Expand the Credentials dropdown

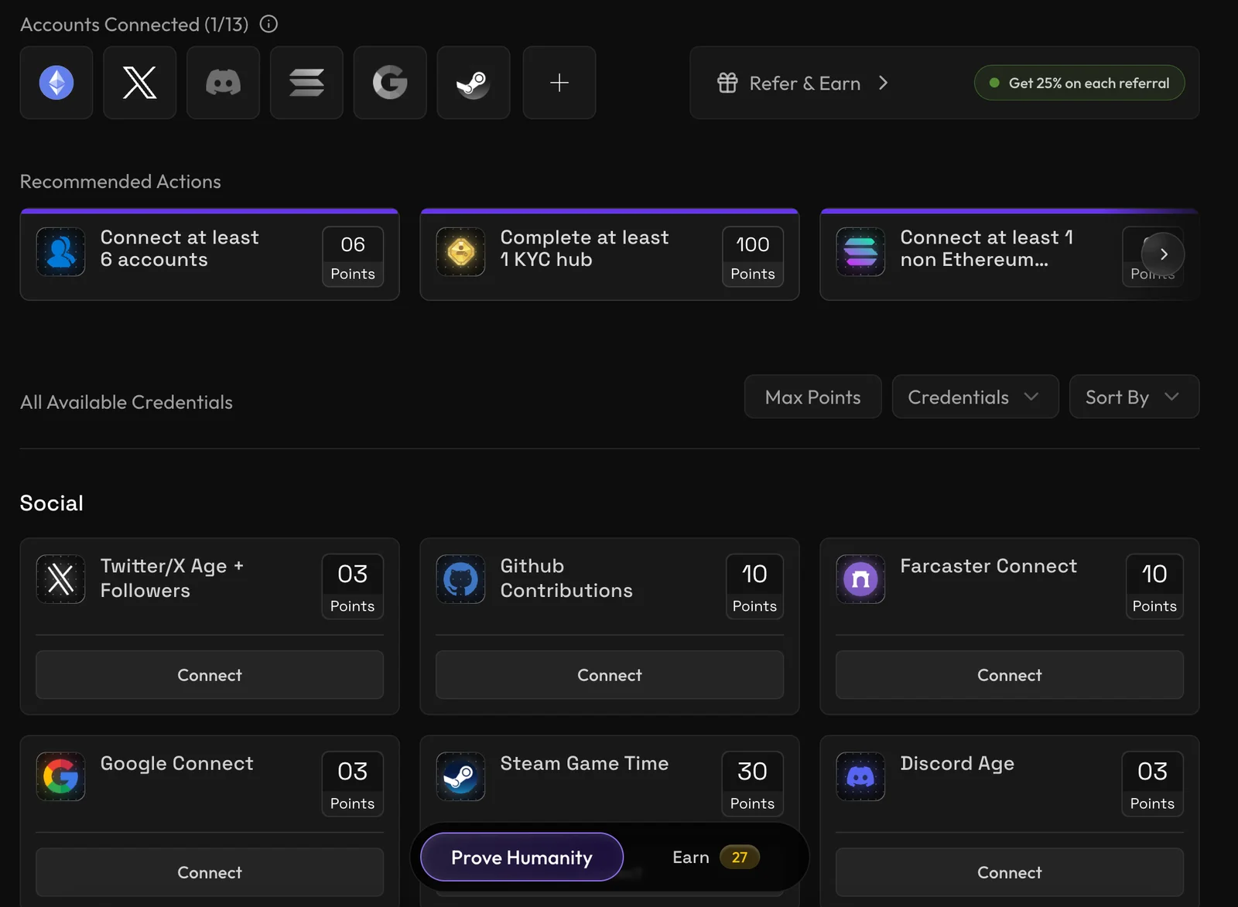(975, 397)
